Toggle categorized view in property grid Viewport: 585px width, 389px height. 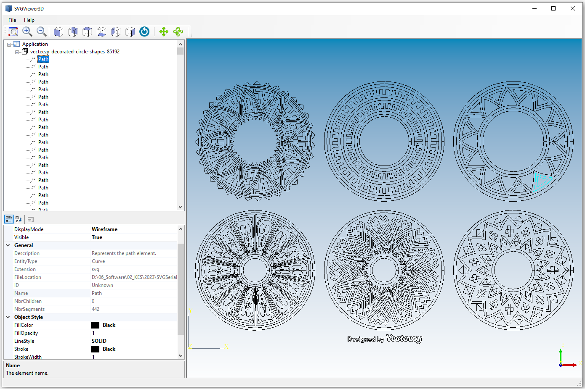tap(9, 219)
